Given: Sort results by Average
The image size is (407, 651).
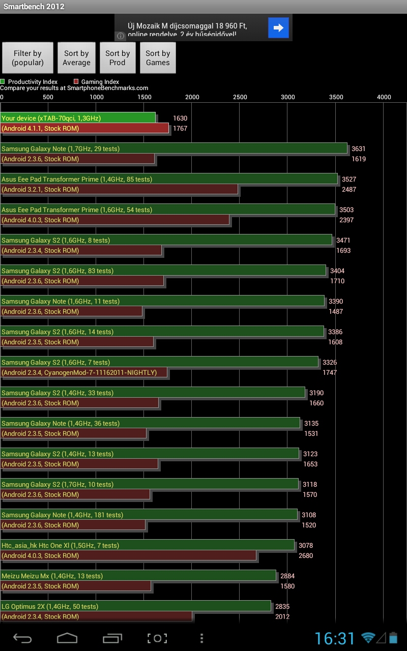Looking at the screenshot, I should tap(76, 58).
